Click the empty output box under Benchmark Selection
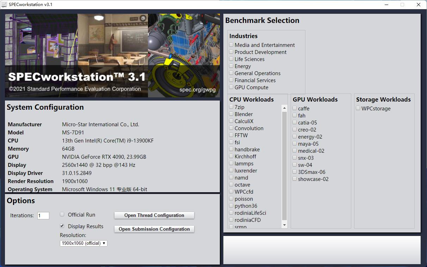 point(322,250)
